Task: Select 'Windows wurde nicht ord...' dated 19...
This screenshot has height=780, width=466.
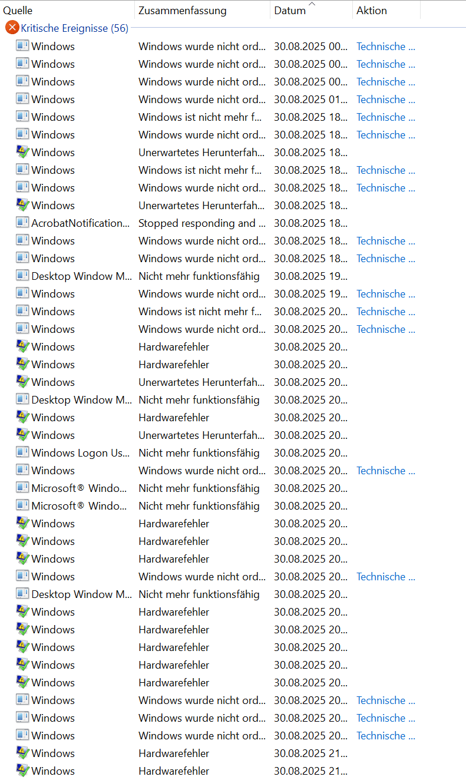Action: pyautogui.click(x=202, y=293)
